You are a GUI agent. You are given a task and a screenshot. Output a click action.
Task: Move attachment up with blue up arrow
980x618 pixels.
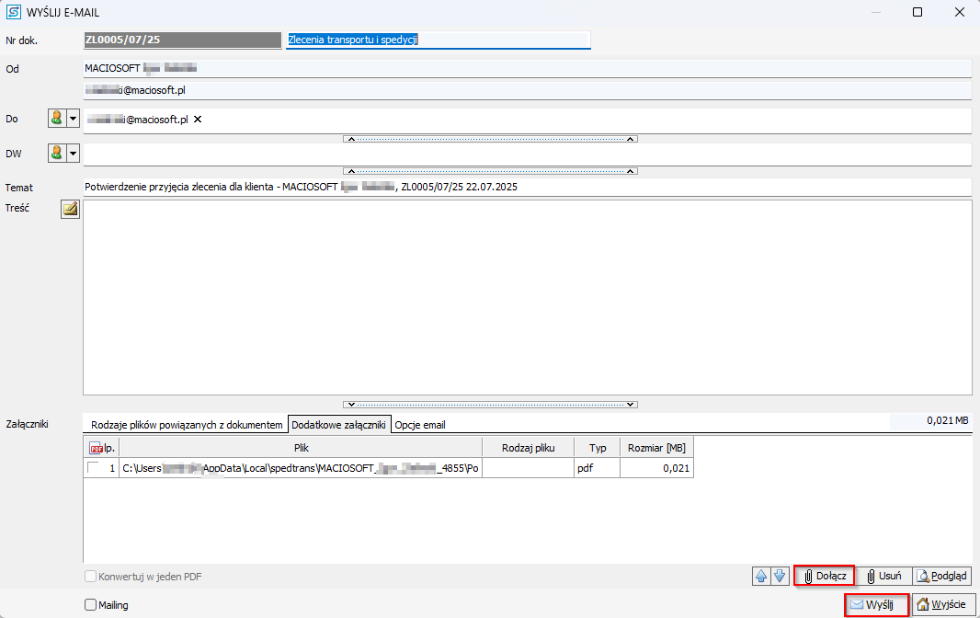(x=761, y=576)
